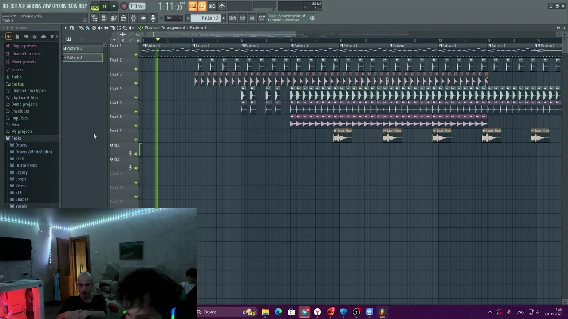Expand the Backup folder in browser

18,84
